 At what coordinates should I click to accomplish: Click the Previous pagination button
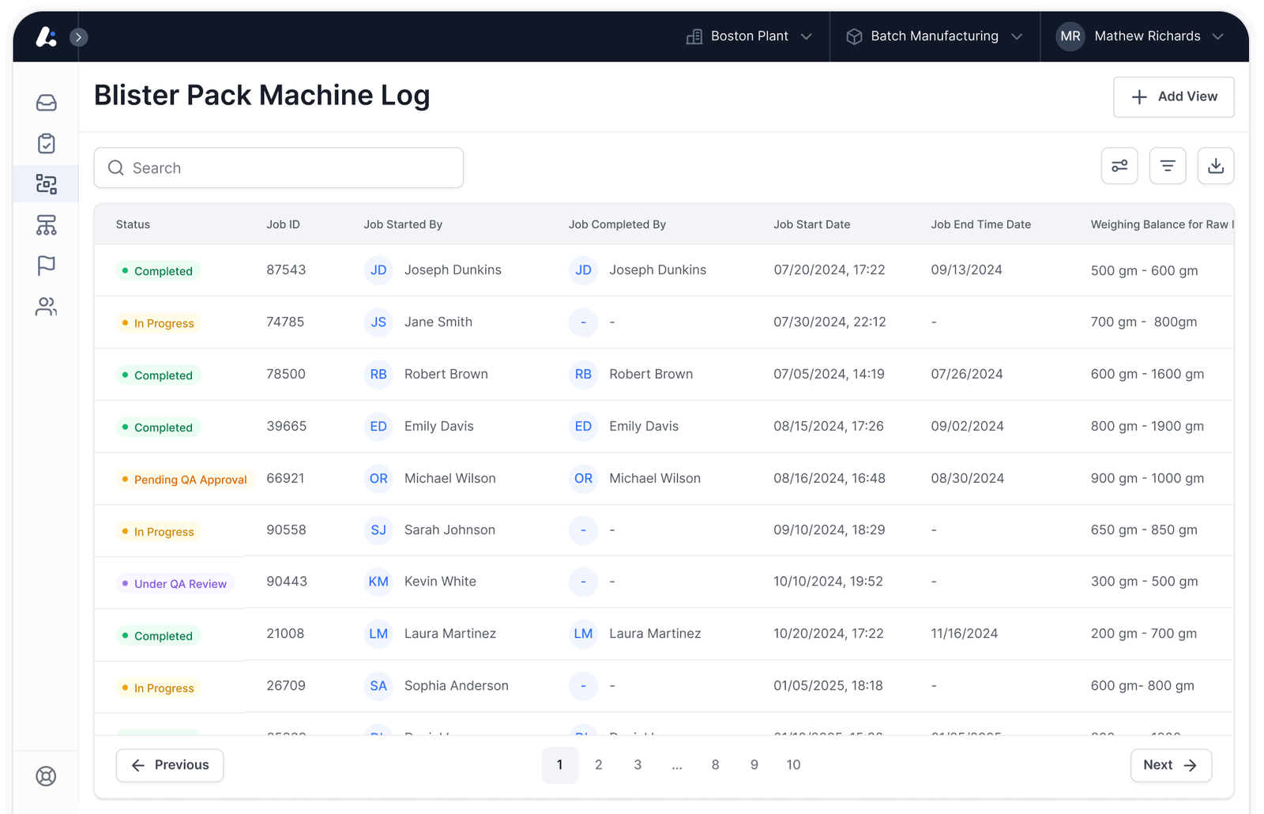click(169, 765)
